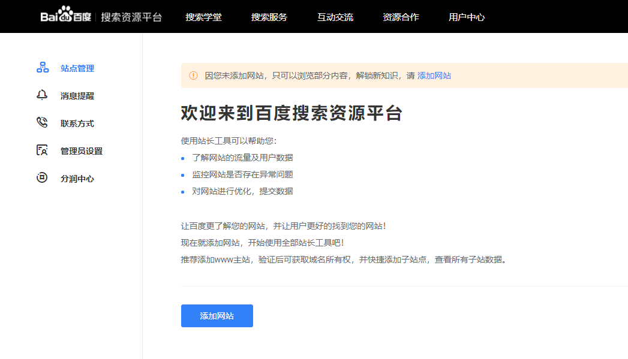The width and height of the screenshot is (628, 359).
Task: Select 联系方式 in the sidebar
Action: (x=77, y=123)
